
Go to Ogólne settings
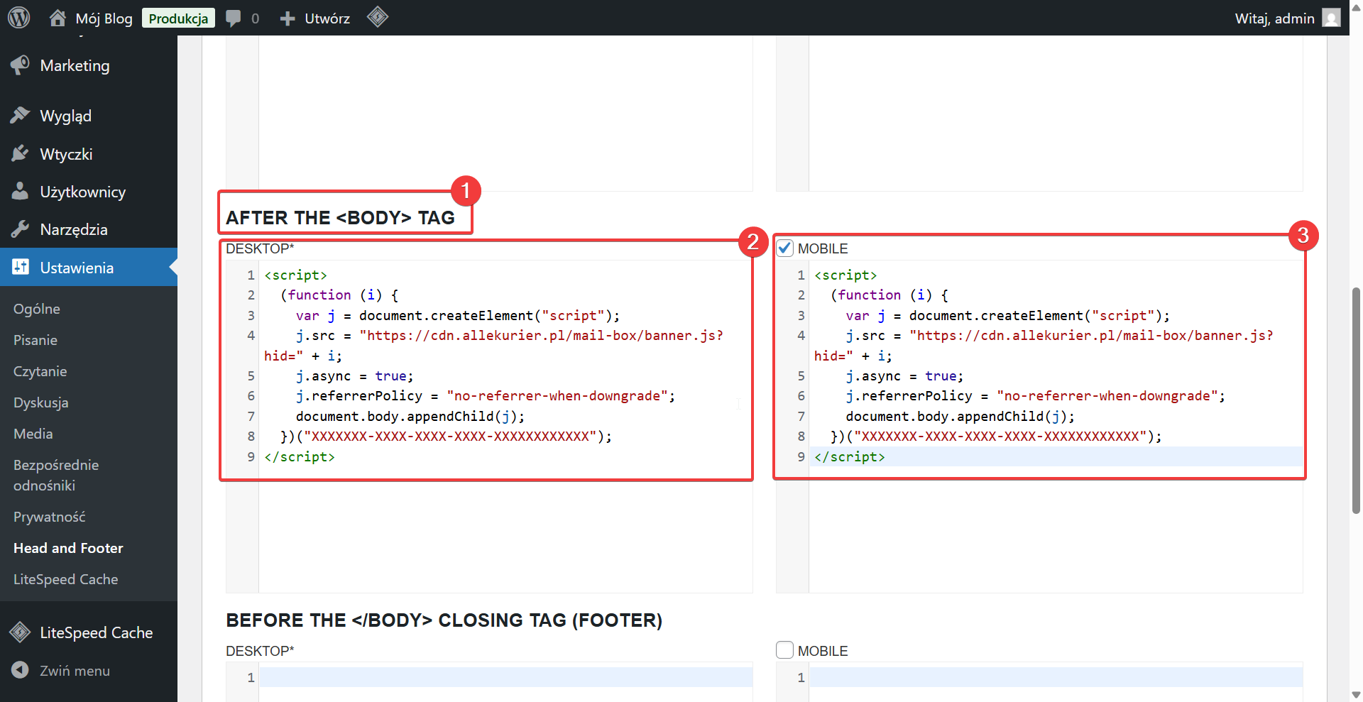(37, 309)
